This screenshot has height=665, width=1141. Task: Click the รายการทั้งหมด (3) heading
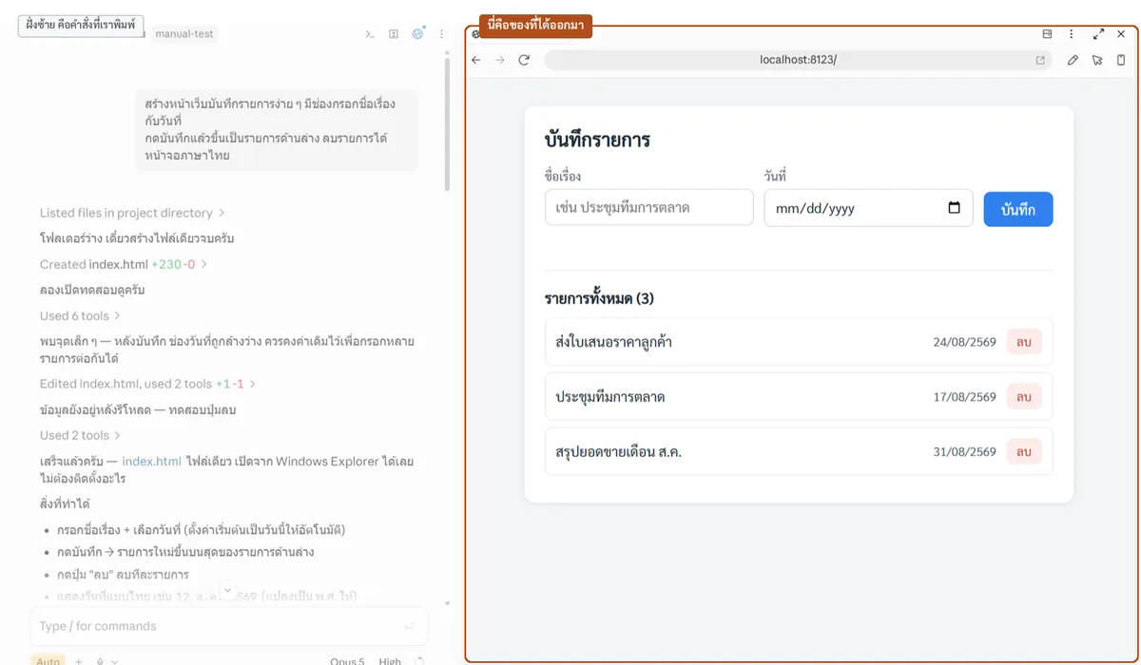599,298
